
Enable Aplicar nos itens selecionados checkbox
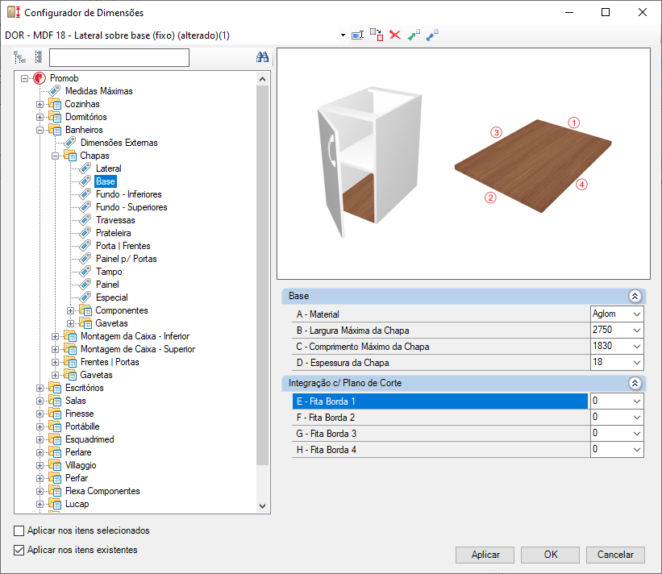[x=19, y=530]
